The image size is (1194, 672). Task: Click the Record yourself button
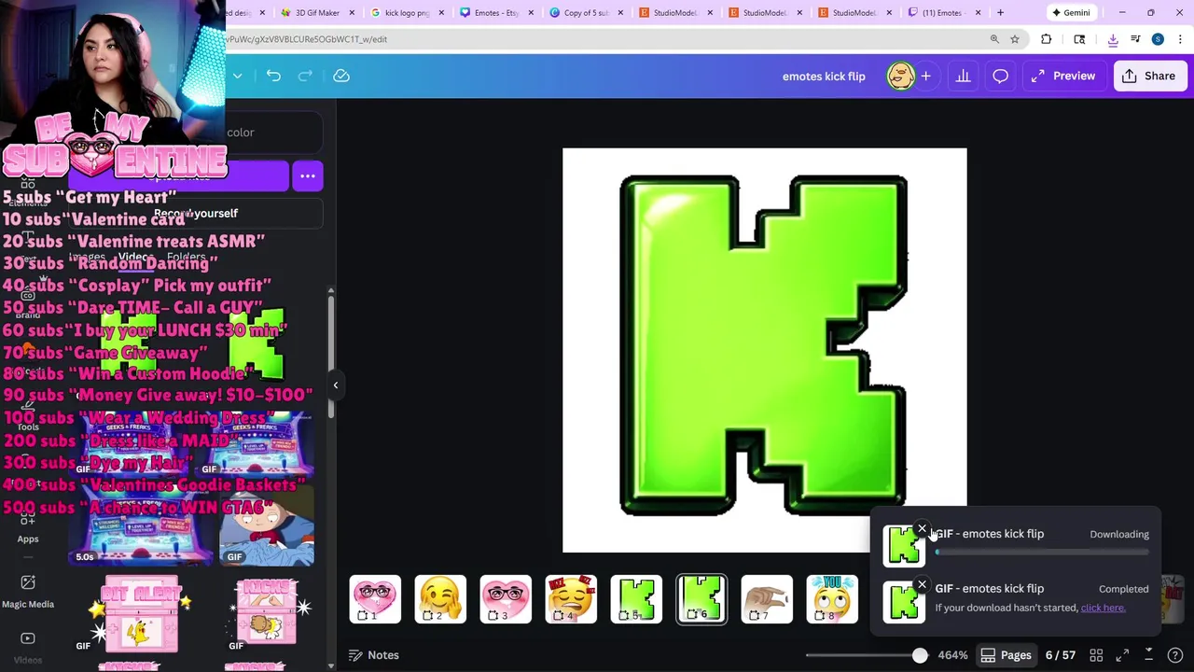pos(195,213)
